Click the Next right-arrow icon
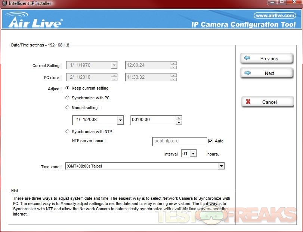303x232 pixels. [247, 73]
